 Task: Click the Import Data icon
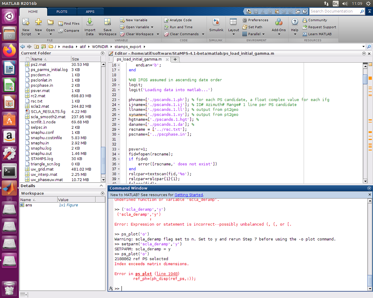90,22
